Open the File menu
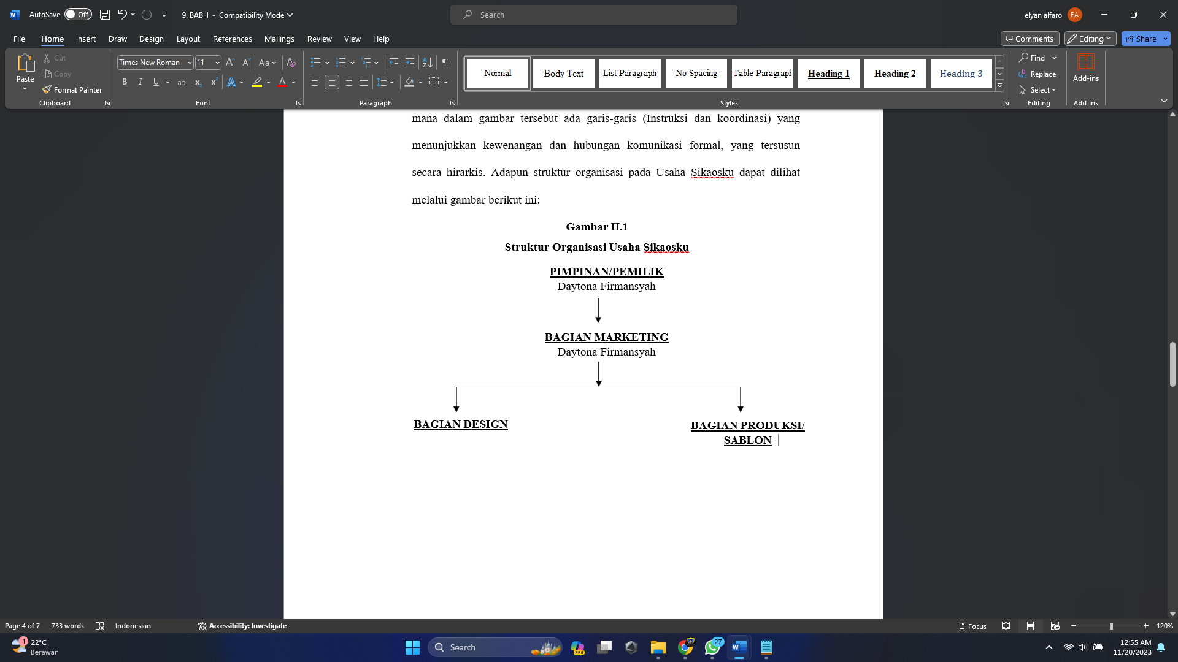Viewport: 1178px width, 662px height. point(19,39)
